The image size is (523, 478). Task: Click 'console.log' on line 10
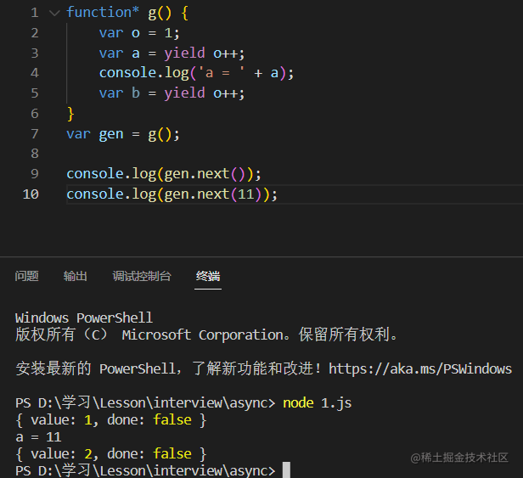click(111, 194)
